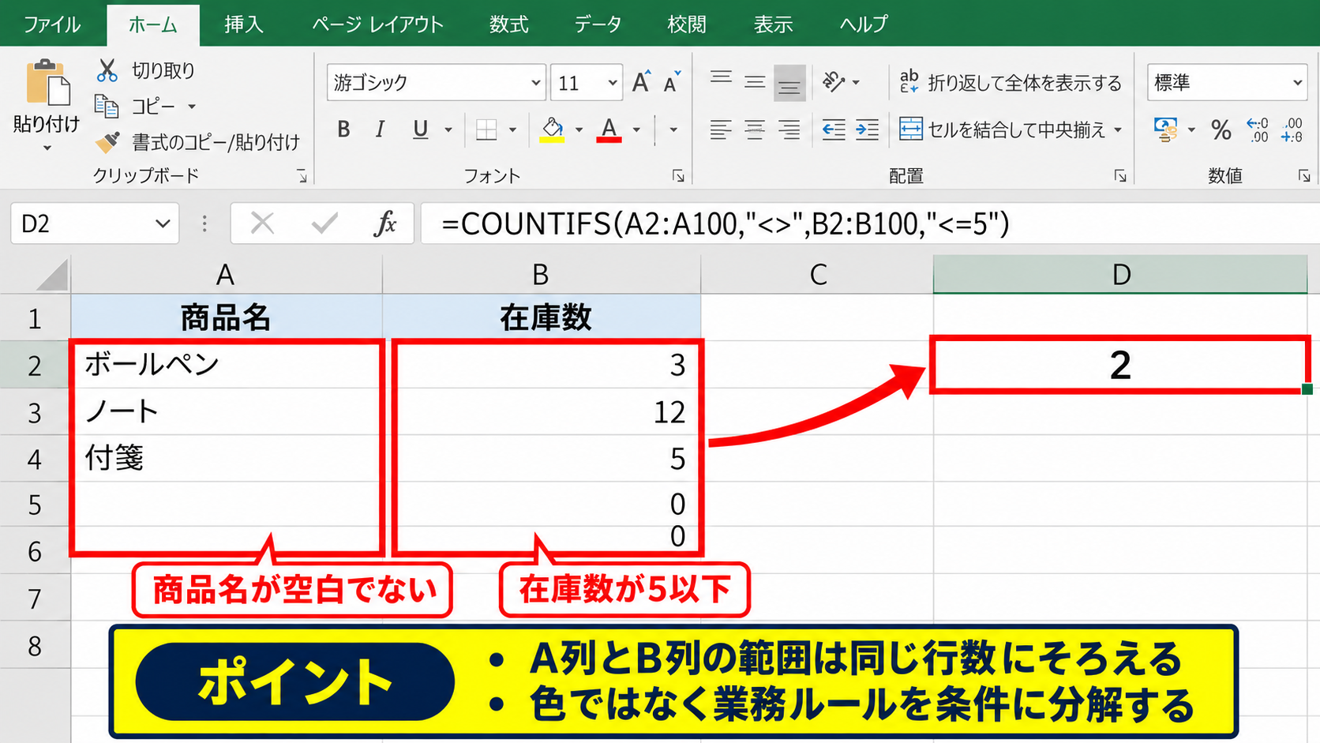Toggle bold formatting
The height and width of the screenshot is (743, 1320).
343,129
